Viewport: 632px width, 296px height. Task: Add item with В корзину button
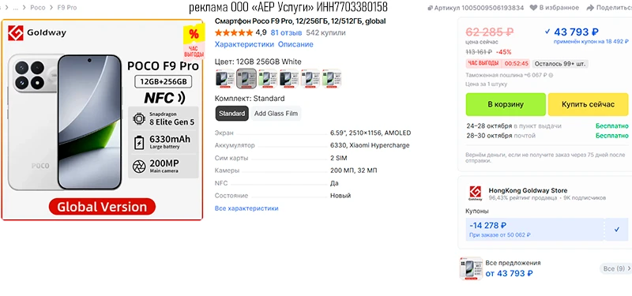506,104
